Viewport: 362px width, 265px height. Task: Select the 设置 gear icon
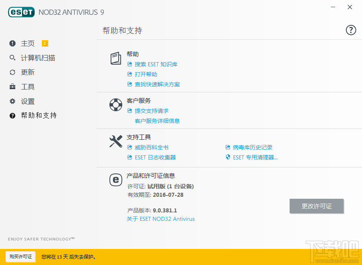coord(12,101)
